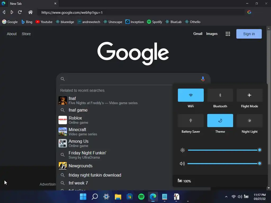The height and width of the screenshot is (203, 271).
Task: Open the browser home page icon
Action: coord(30,12)
